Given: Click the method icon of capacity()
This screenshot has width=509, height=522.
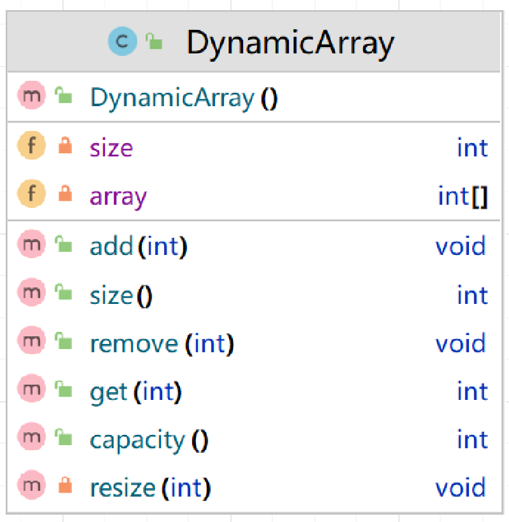Looking at the screenshot, I should pos(31,436).
